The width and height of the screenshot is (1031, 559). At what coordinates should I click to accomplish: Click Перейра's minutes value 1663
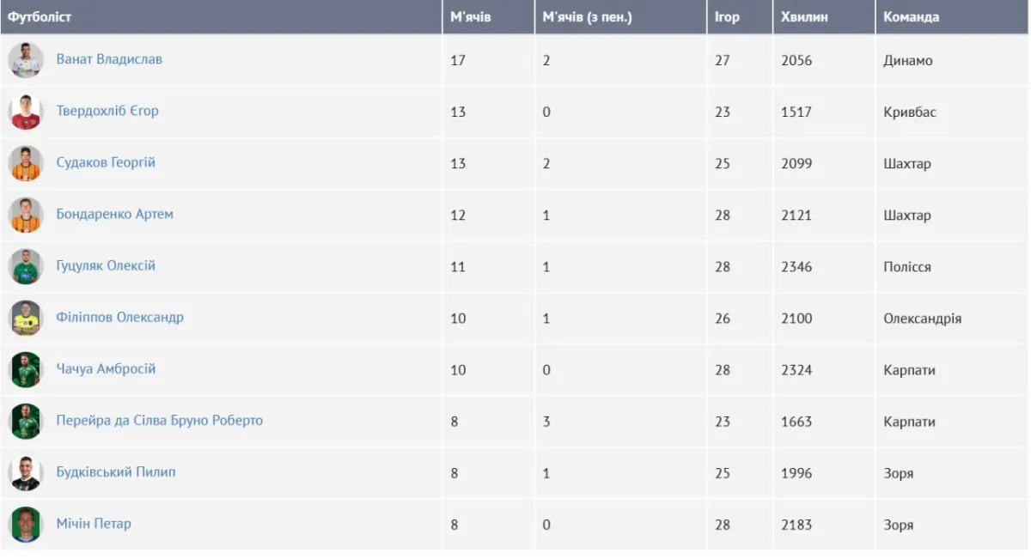point(796,422)
